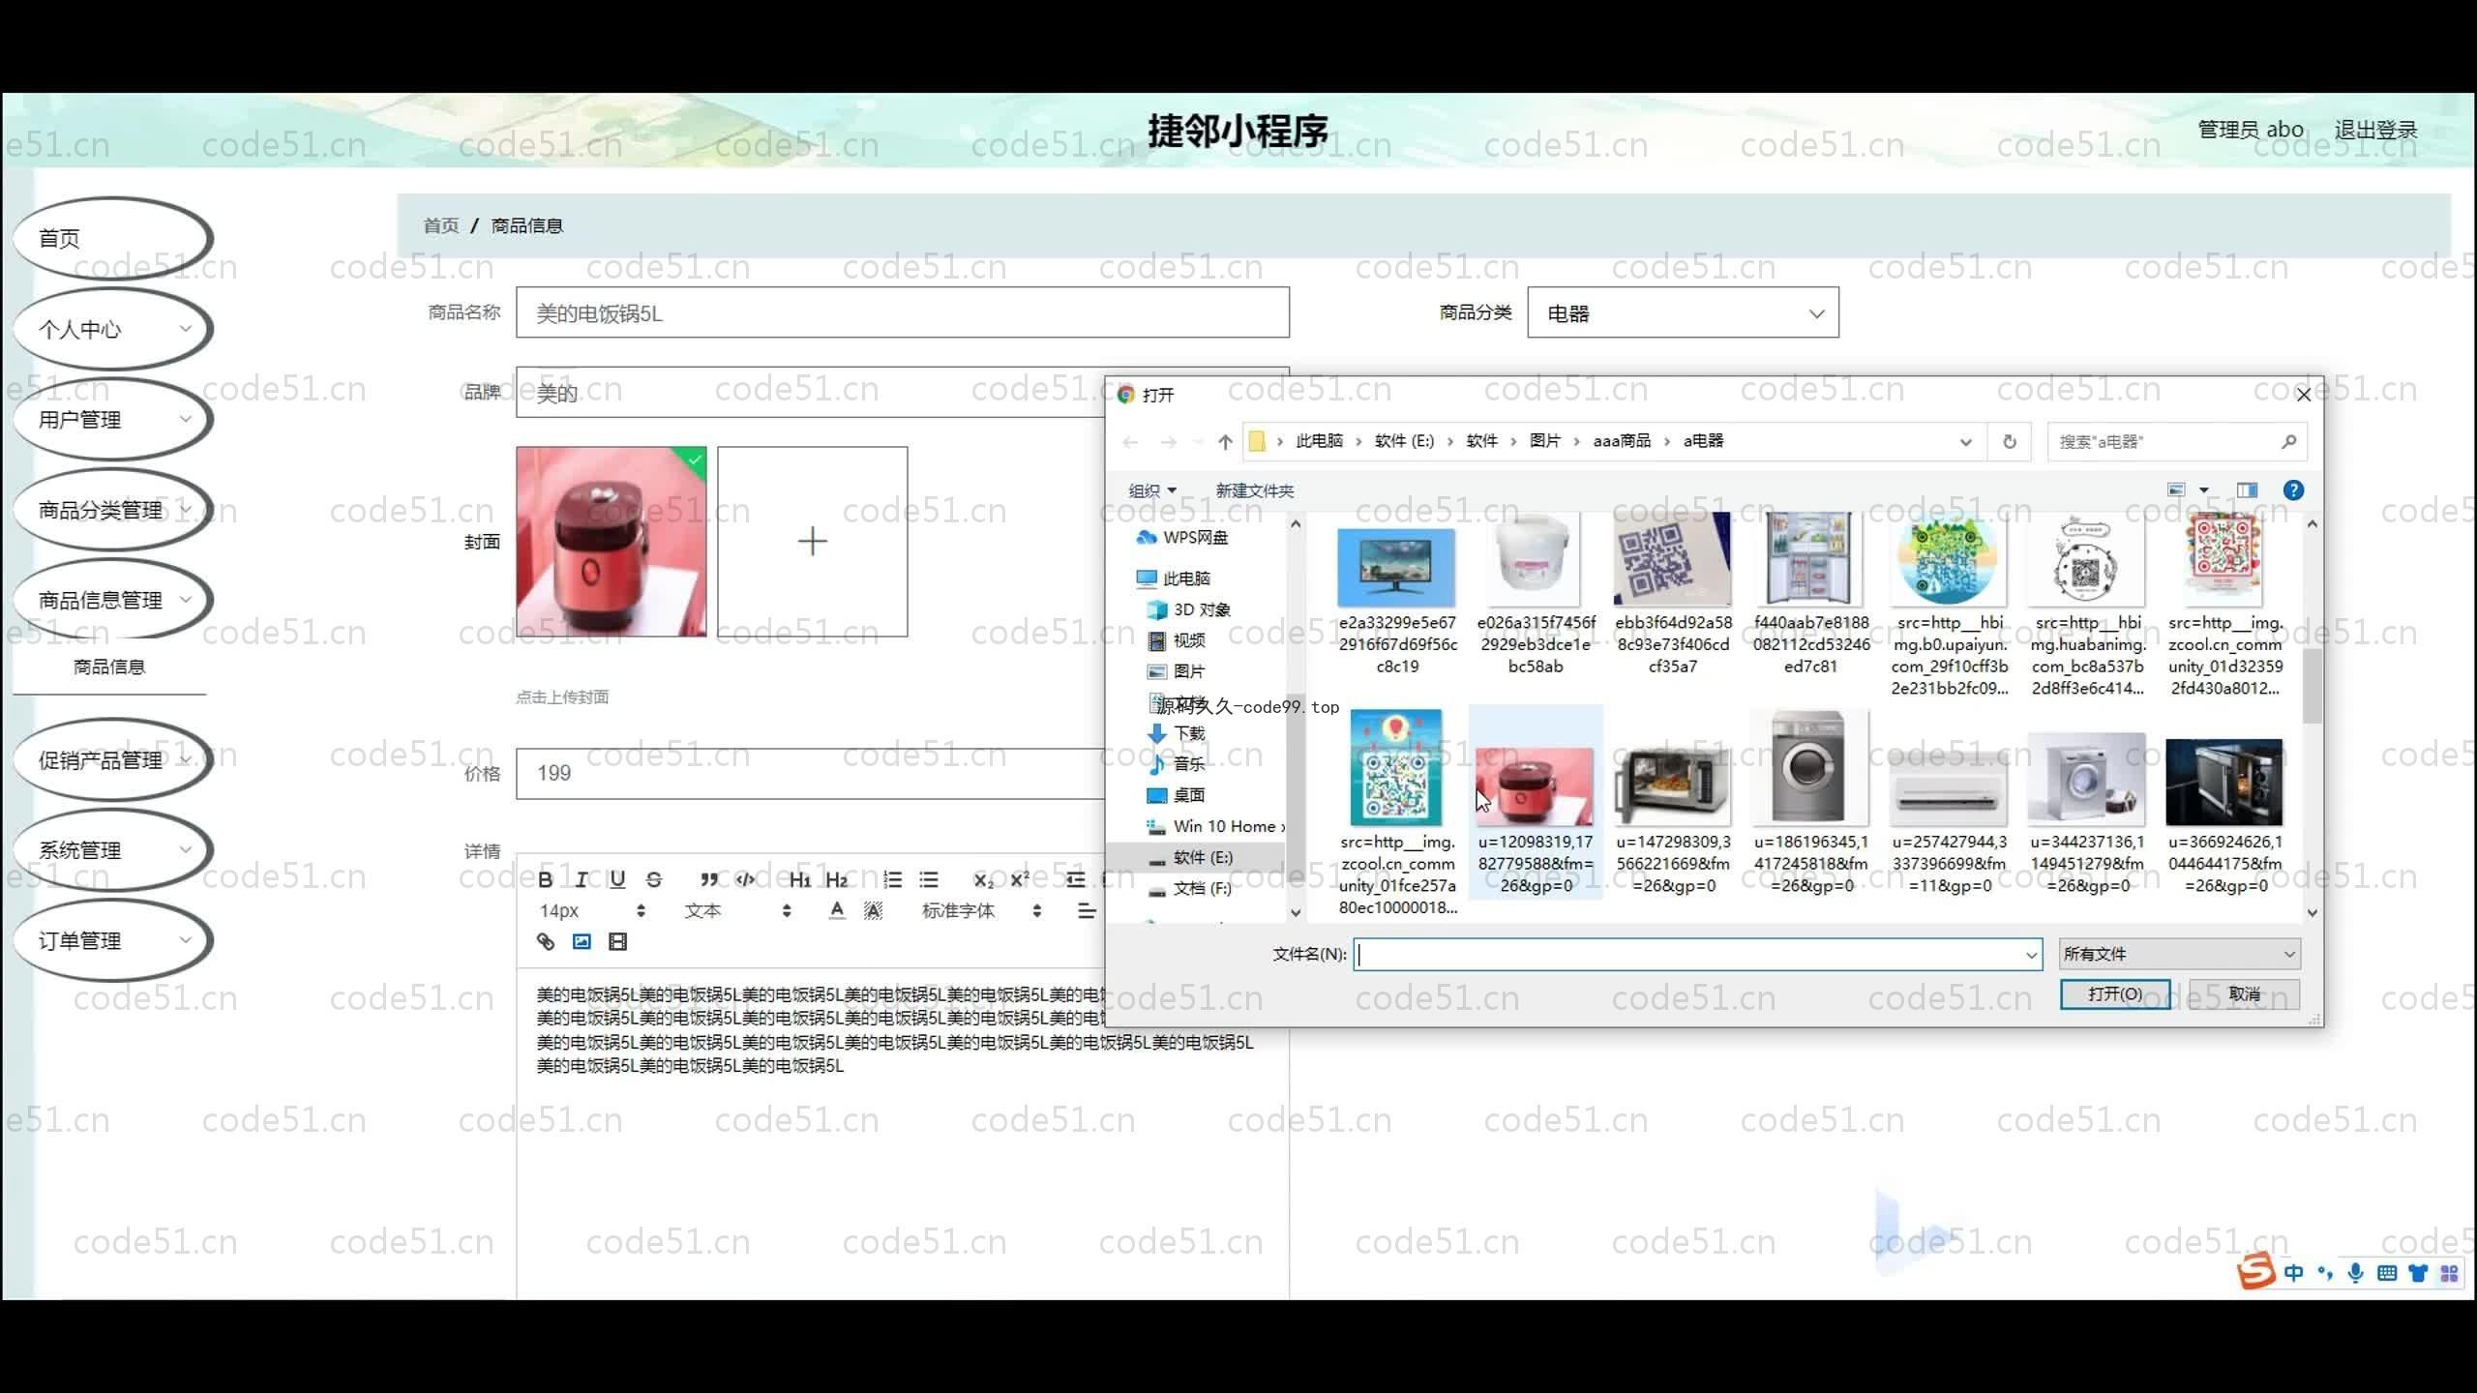The height and width of the screenshot is (1393, 2477).
Task: Expand the 用户管理 sidebar menu
Action: point(113,419)
